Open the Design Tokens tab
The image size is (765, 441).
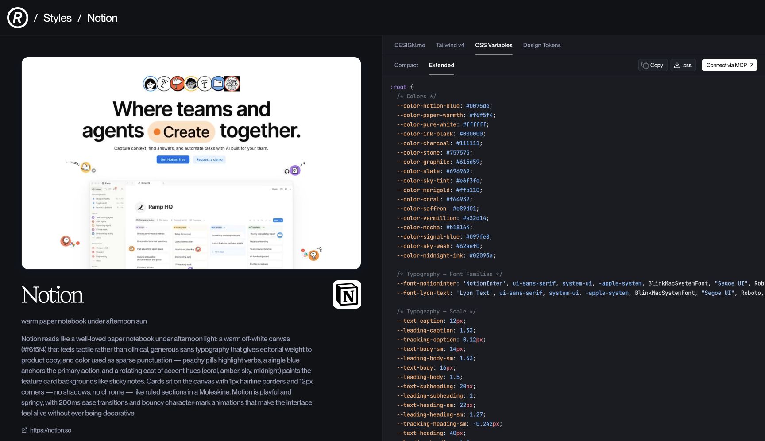coord(542,45)
